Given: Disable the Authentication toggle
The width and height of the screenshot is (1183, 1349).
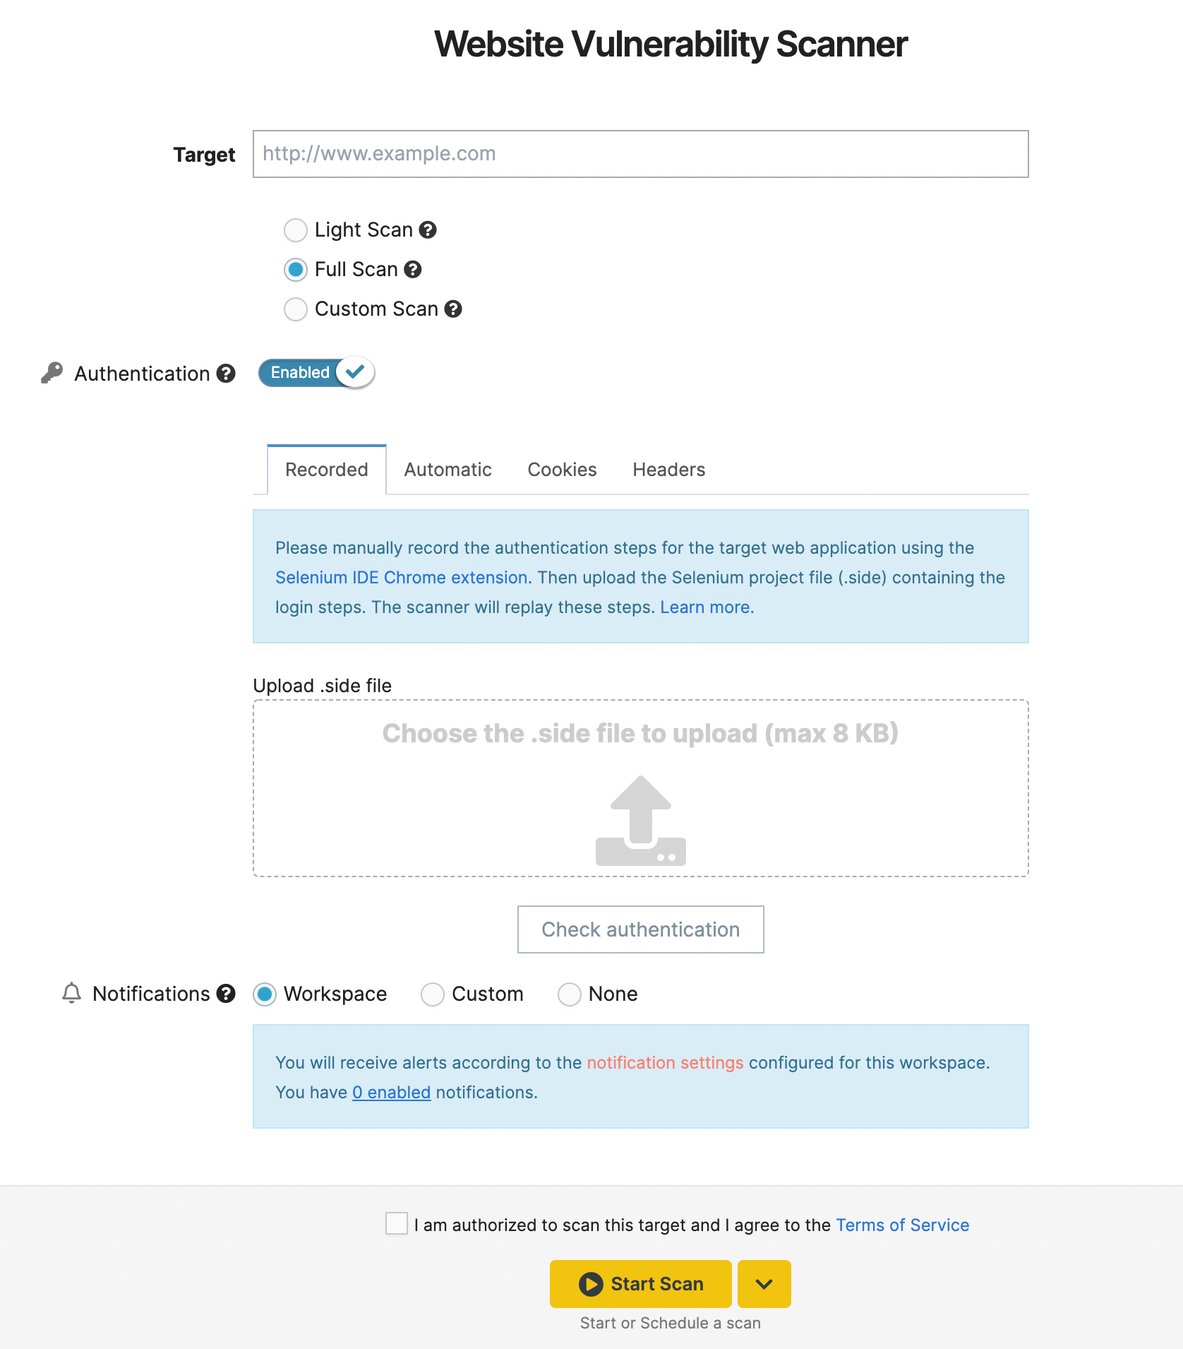Looking at the screenshot, I should [x=316, y=372].
